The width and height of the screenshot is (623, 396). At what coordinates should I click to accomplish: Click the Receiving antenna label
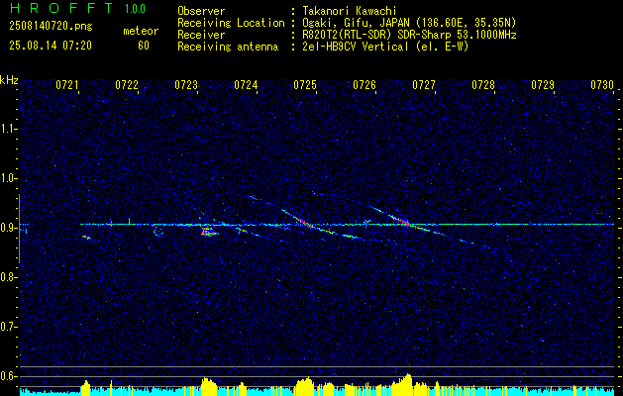228,47
